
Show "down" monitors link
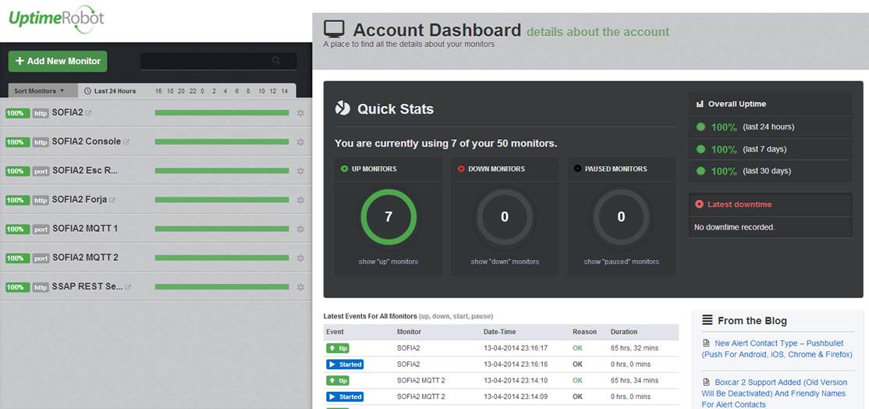point(504,261)
